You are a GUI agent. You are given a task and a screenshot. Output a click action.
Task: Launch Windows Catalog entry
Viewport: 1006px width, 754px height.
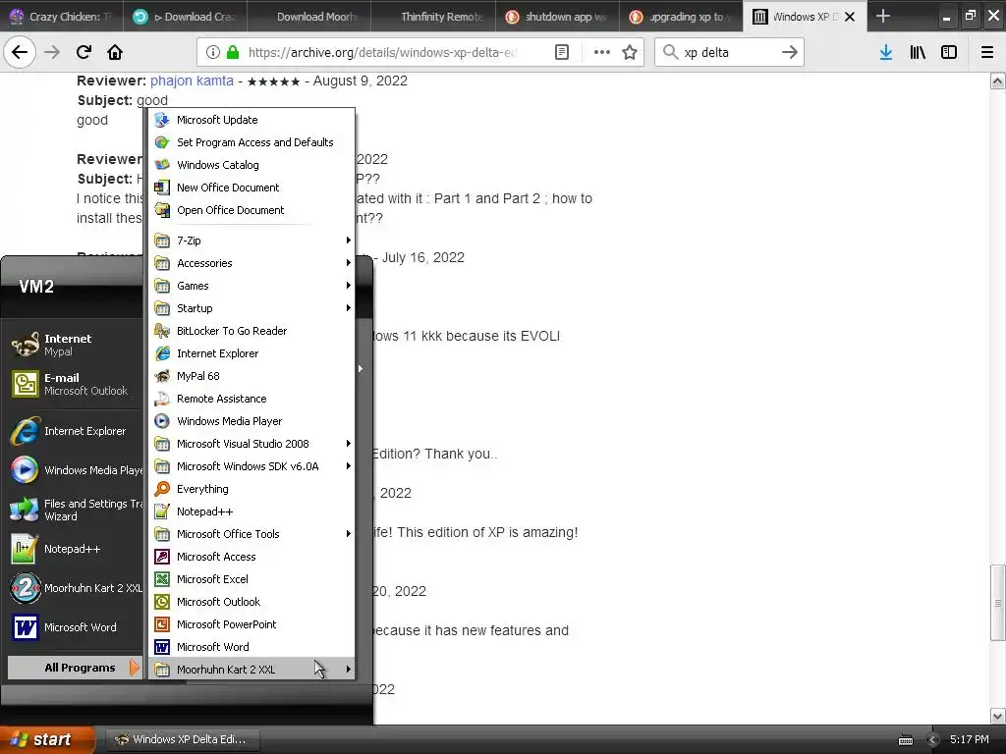click(251, 165)
